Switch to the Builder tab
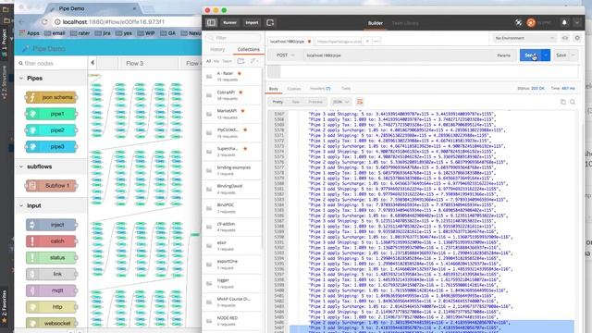 pyautogui.click(x=376, y=23)
